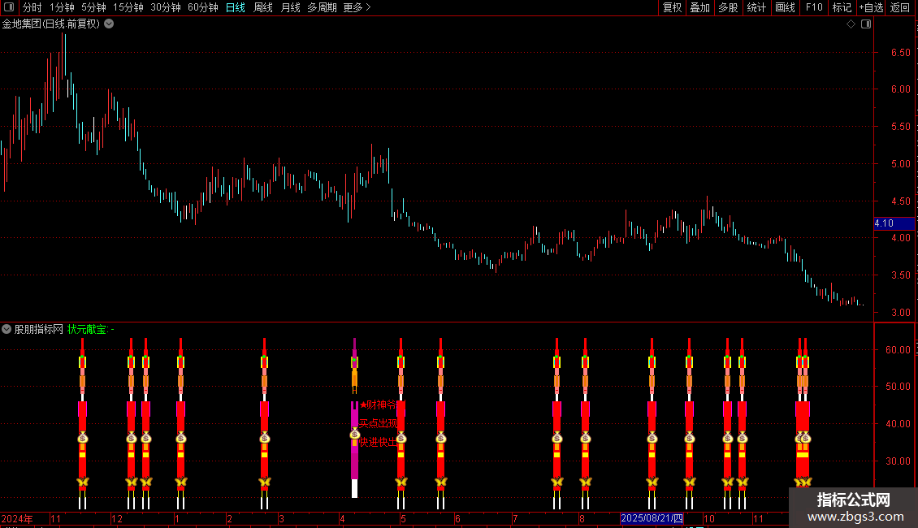
Task: Open the 多股 multi-stock view
Action: click(x=728, y=7)
